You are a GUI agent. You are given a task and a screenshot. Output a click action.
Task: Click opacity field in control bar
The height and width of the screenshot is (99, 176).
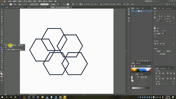[59, 4]
